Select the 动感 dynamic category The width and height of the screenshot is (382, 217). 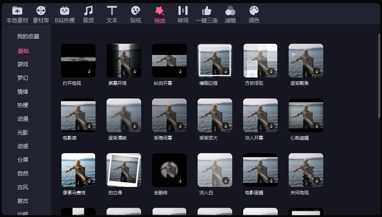[23, 146]
